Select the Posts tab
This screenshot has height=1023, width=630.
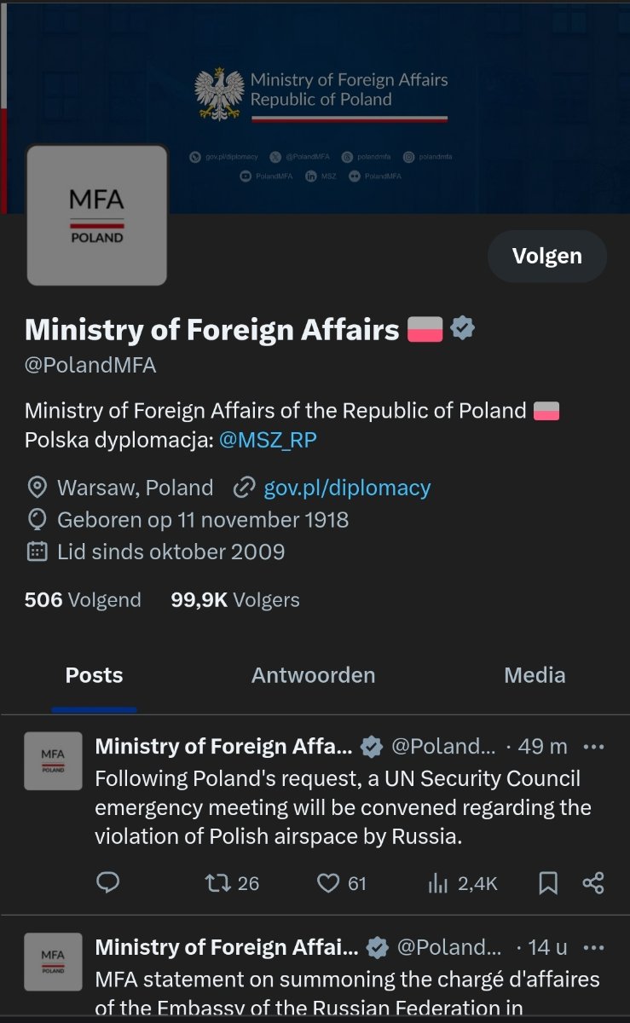(x=94, y=675)
